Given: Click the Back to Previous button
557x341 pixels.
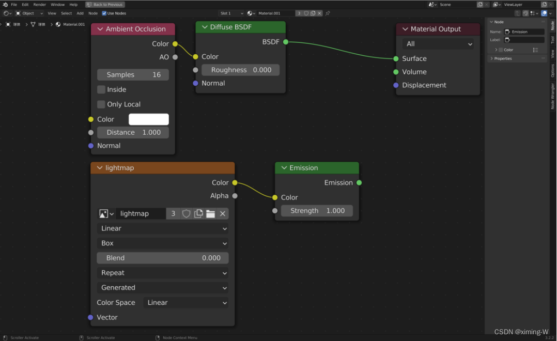Looking at the screenshot, I should tap(105, 4).
